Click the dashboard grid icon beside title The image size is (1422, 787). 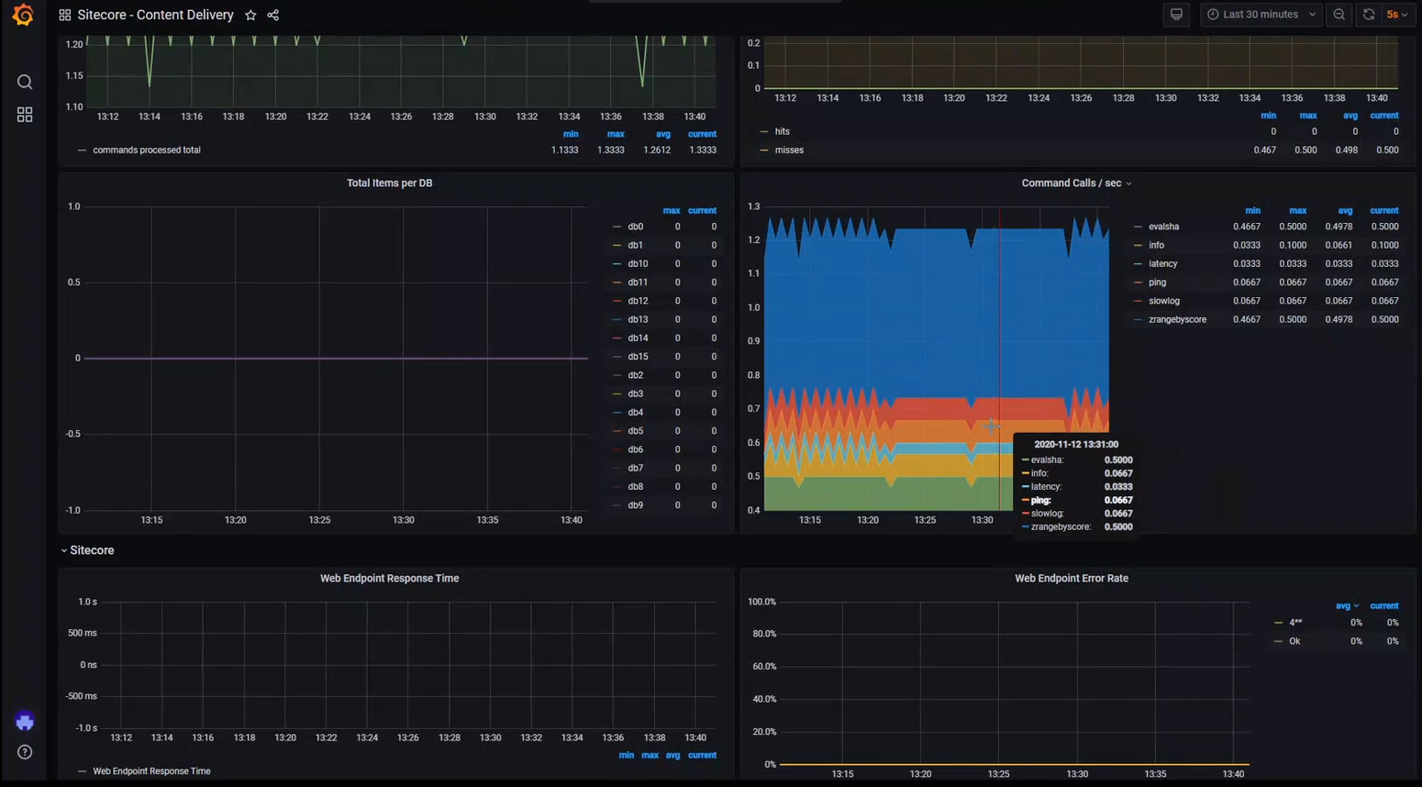64,15
